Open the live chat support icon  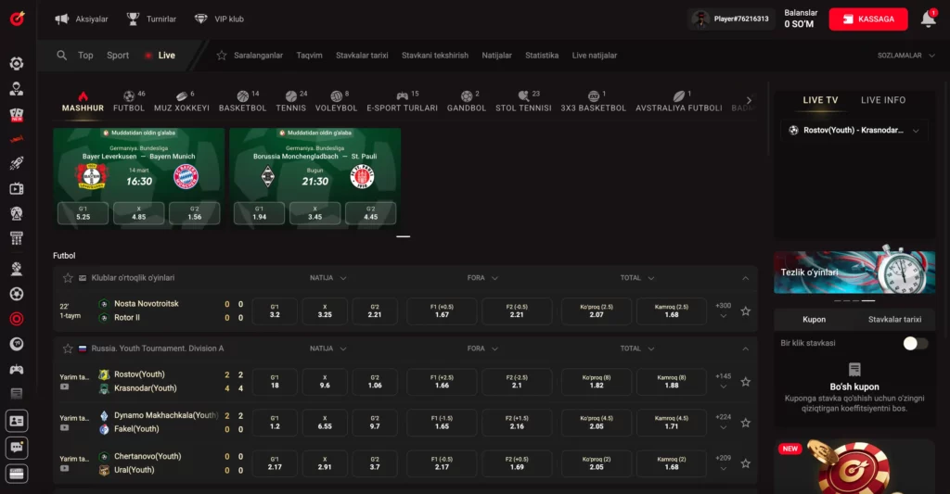pos(17,448)
